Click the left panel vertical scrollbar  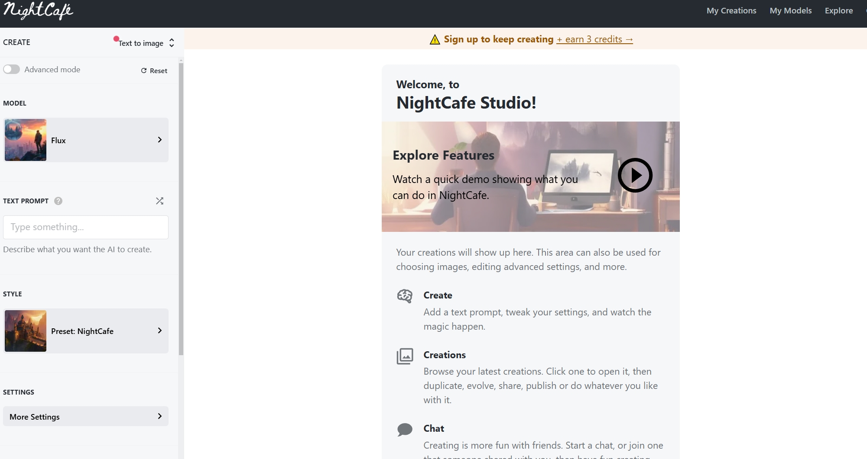pyautogui.click(x=181, y=209)
